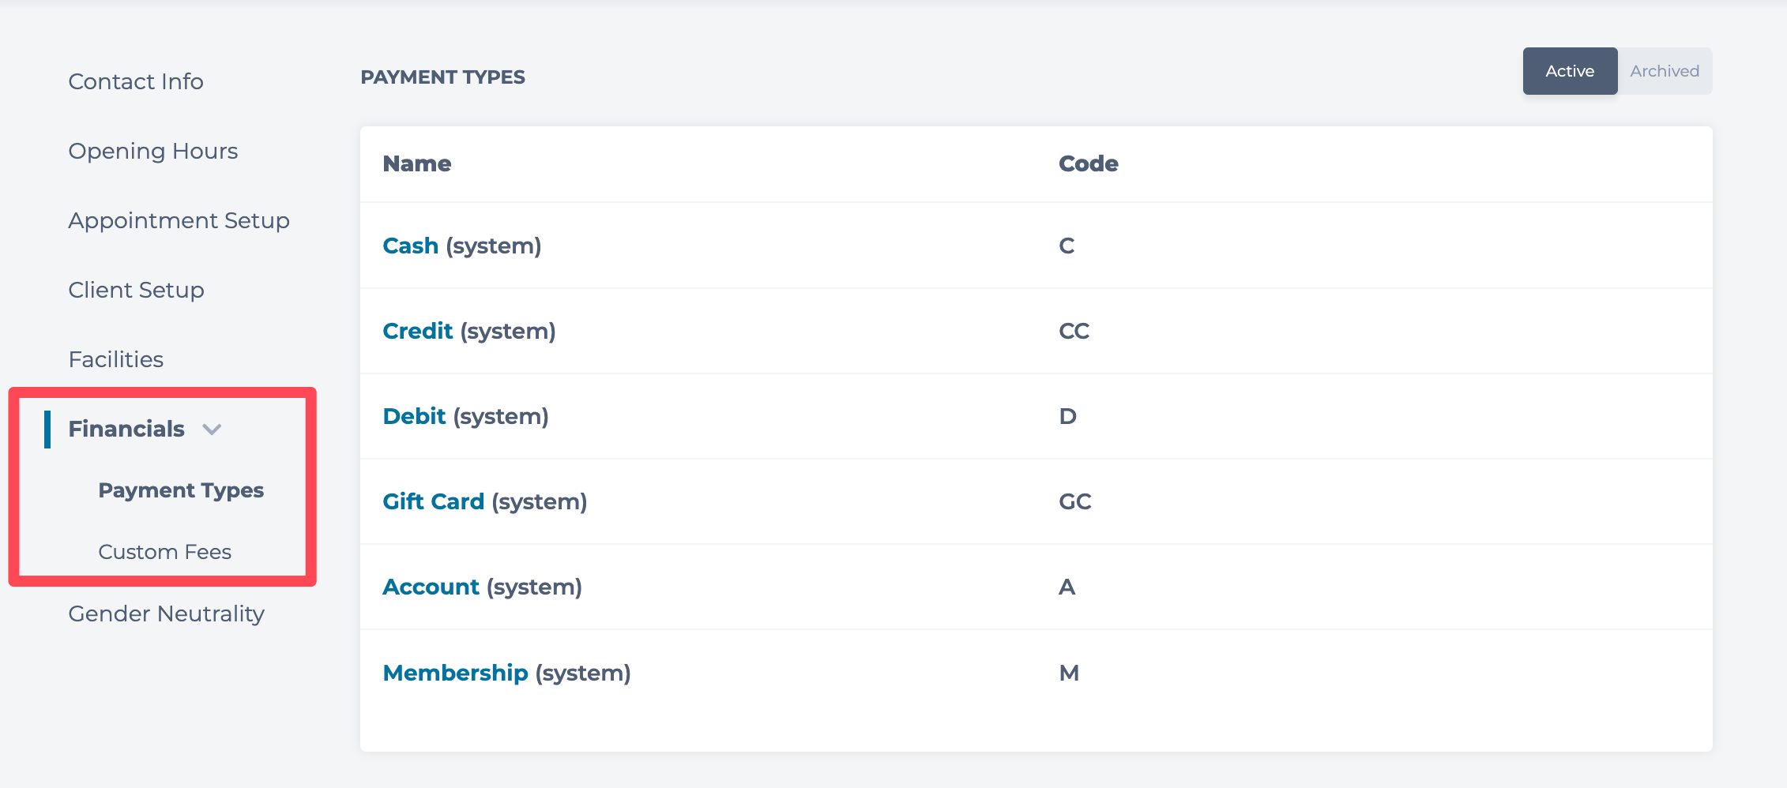Switch to Active payment types
1787x788 pixels.
[1569, 71]
